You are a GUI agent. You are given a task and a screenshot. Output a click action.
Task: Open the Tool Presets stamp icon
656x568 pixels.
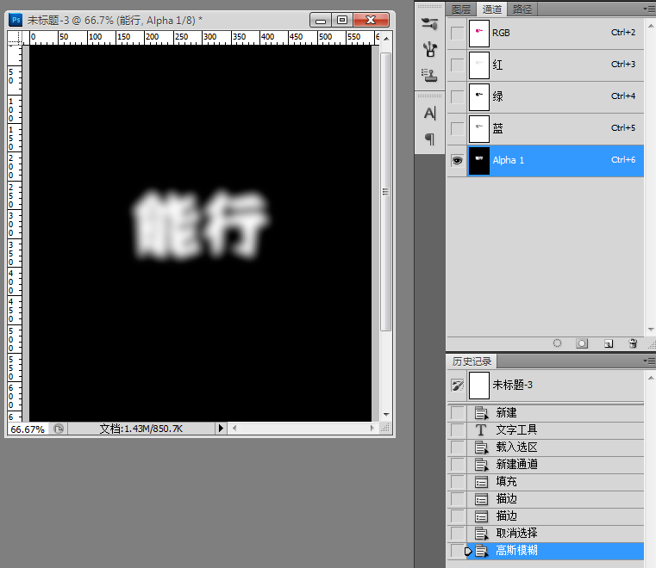pyautogui.click(x=429, y=75)
